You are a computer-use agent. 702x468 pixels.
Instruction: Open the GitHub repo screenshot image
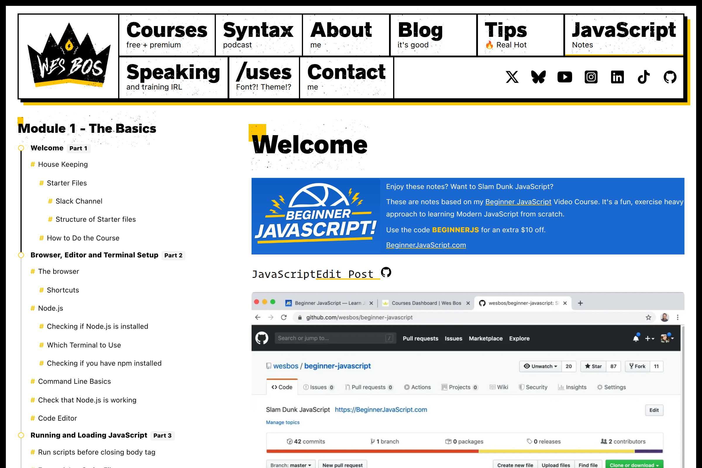467,380
